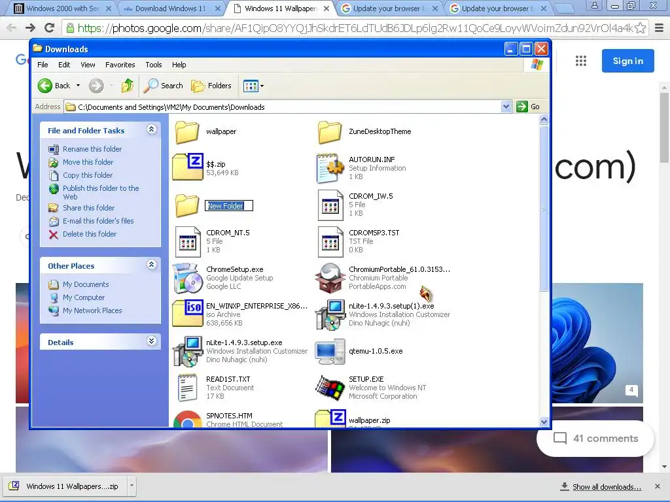Viewport: 670px width, 502px height.
Task: Select the CDROM_IW.5 file icon
Action: tap(330, 205)
